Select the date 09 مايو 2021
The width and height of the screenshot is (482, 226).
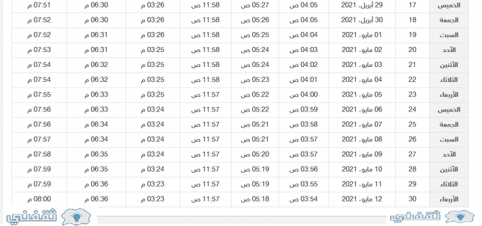pyautogui.click(x=361, y=154)
